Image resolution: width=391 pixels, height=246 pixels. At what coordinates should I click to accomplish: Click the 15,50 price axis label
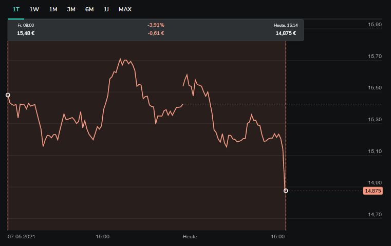click(375, 88)
